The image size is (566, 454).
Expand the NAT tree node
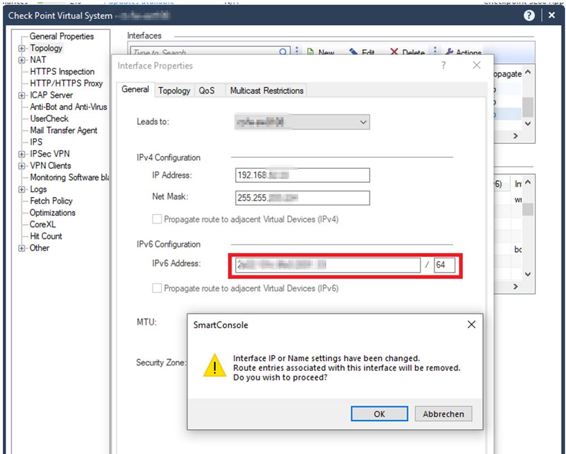click(22, 60)
